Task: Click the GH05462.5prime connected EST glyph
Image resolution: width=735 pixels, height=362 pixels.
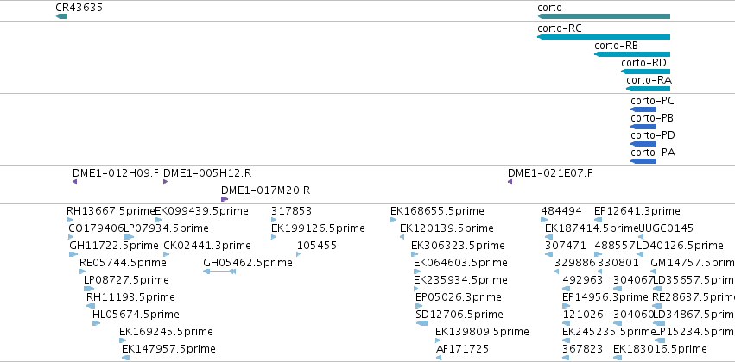Action: (219, 271)
